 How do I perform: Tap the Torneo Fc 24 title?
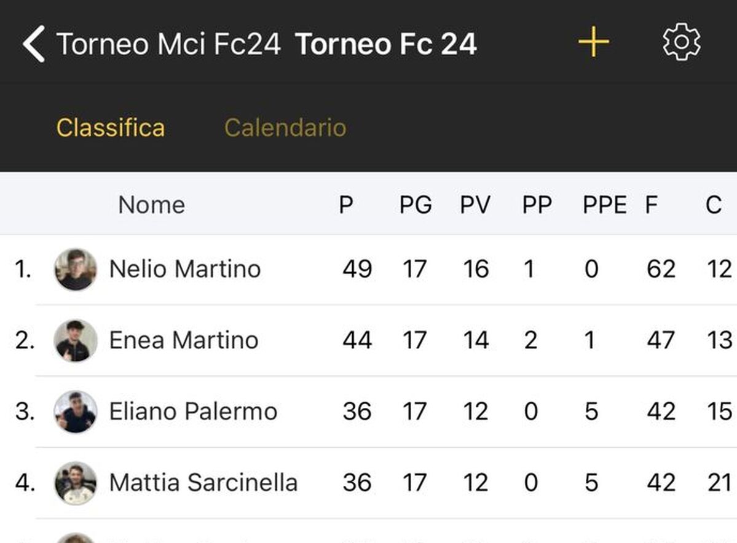coord(386,44)
